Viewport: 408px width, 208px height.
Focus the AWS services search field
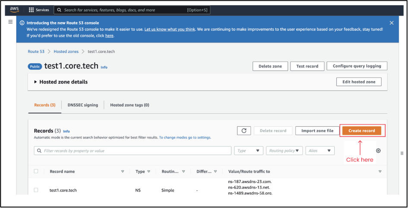[132, 10]
